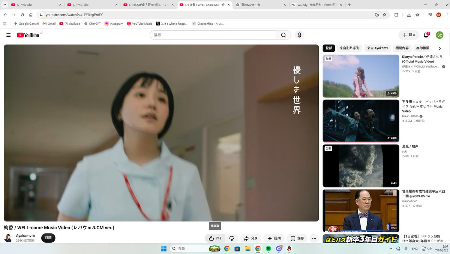Switch to the 查詢MV女主角 tab
Image resolution: width=450 pixels, height=254 pixels.
click(261, 5)
